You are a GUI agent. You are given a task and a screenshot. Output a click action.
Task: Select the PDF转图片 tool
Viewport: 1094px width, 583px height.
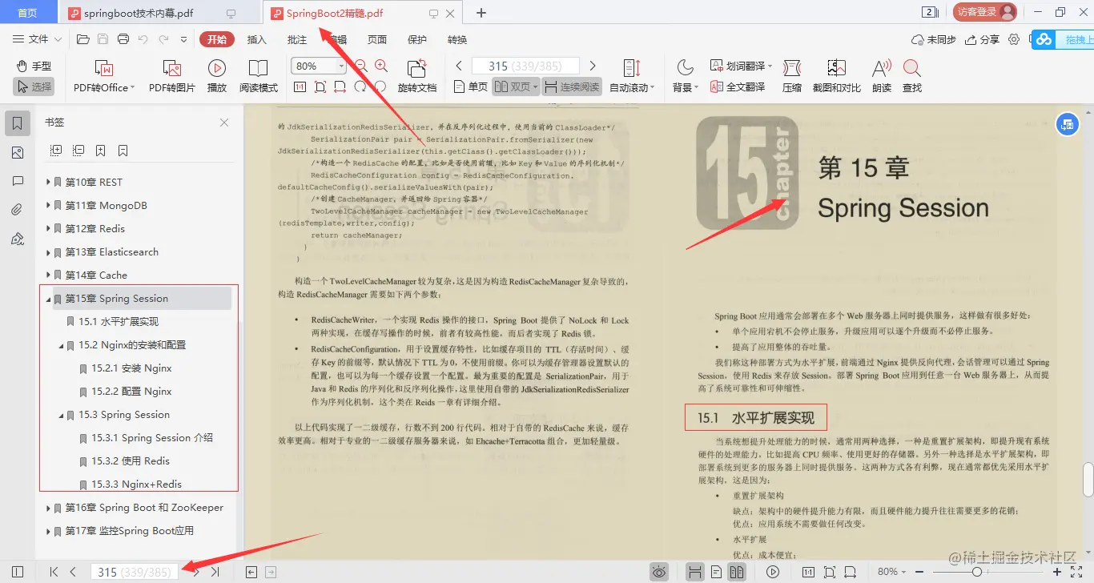pyautogui.click(x=171, y=76)
